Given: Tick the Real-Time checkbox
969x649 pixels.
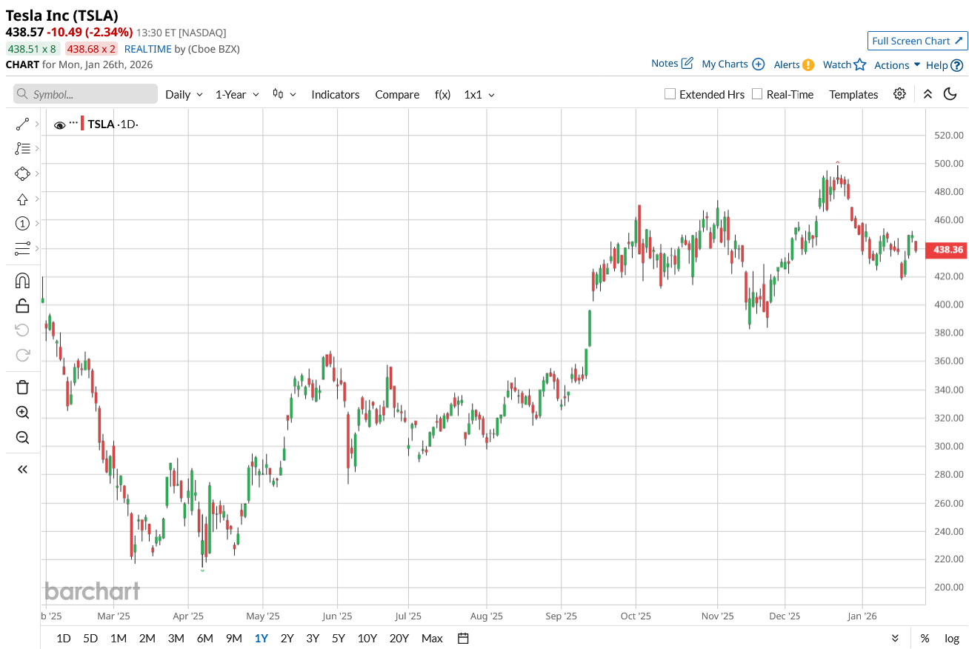Looking at the screenshot, I should click(757, 94).
